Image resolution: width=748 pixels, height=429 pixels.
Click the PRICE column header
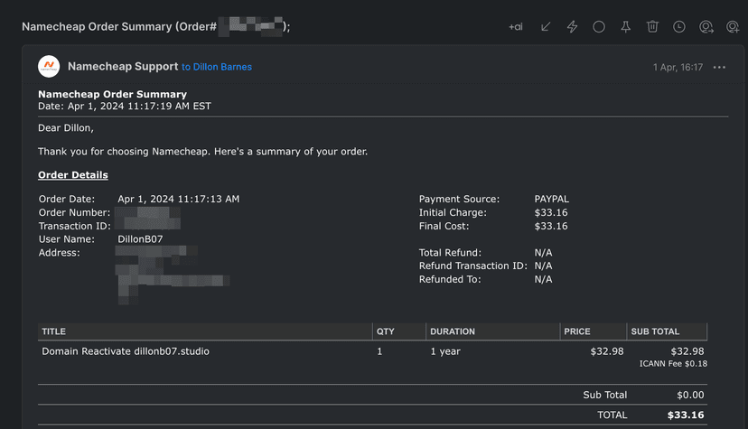click(577, 331)
